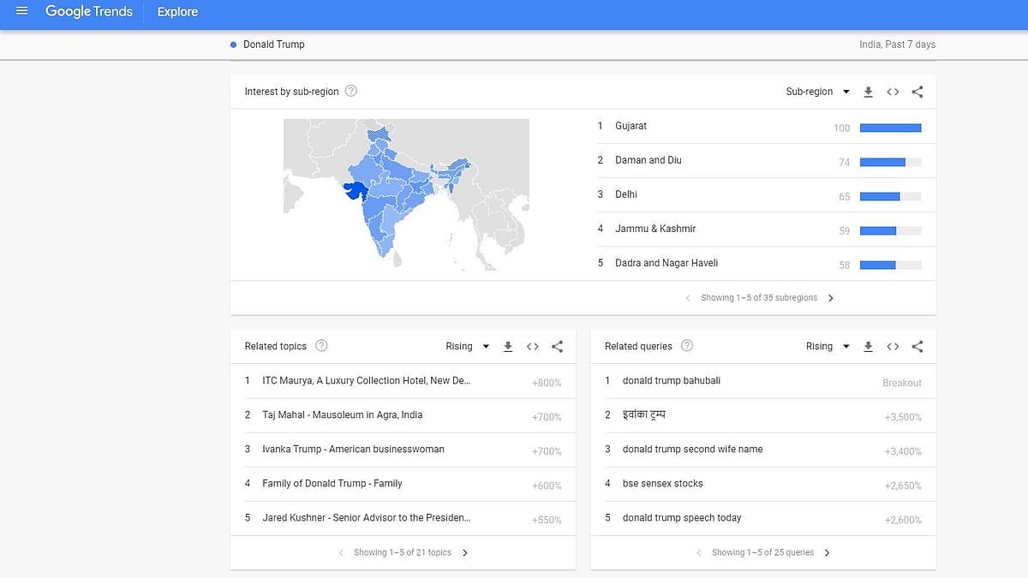
Task: Open embed code for Related queries
Action: pos(893,347)
